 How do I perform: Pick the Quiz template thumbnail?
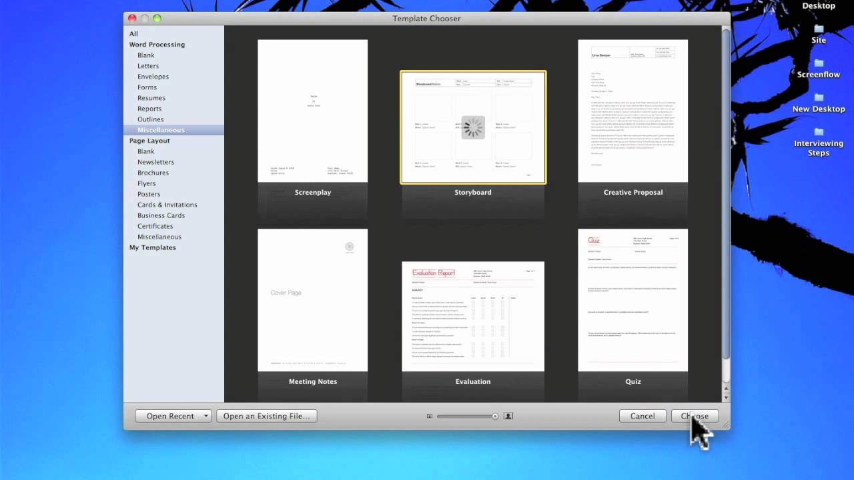pyautogui.click(x=633, y=300)
